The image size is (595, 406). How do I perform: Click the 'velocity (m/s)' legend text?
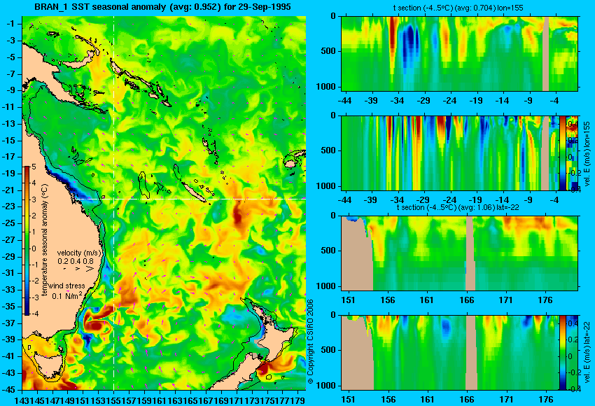click(x=79, y=253)
